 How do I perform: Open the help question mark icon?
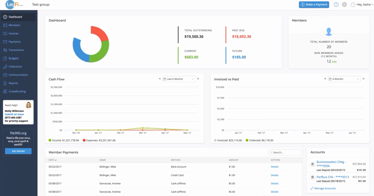tap(336, 5)
